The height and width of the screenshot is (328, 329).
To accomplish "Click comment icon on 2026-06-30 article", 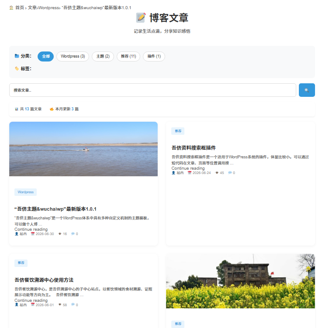I will [x=73, y=234].
